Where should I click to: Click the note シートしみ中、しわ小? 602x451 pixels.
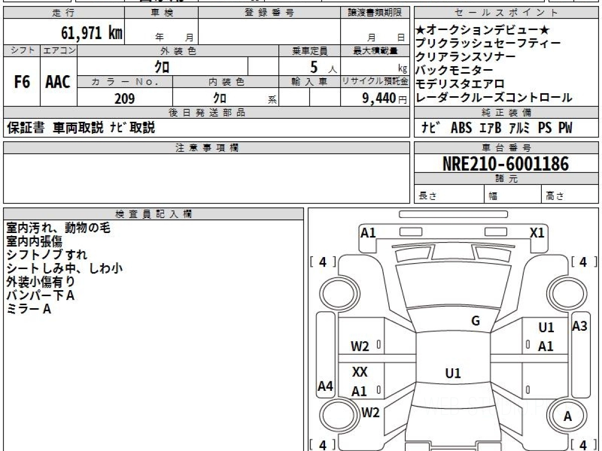pyautogui.click(x=64, y=269)
